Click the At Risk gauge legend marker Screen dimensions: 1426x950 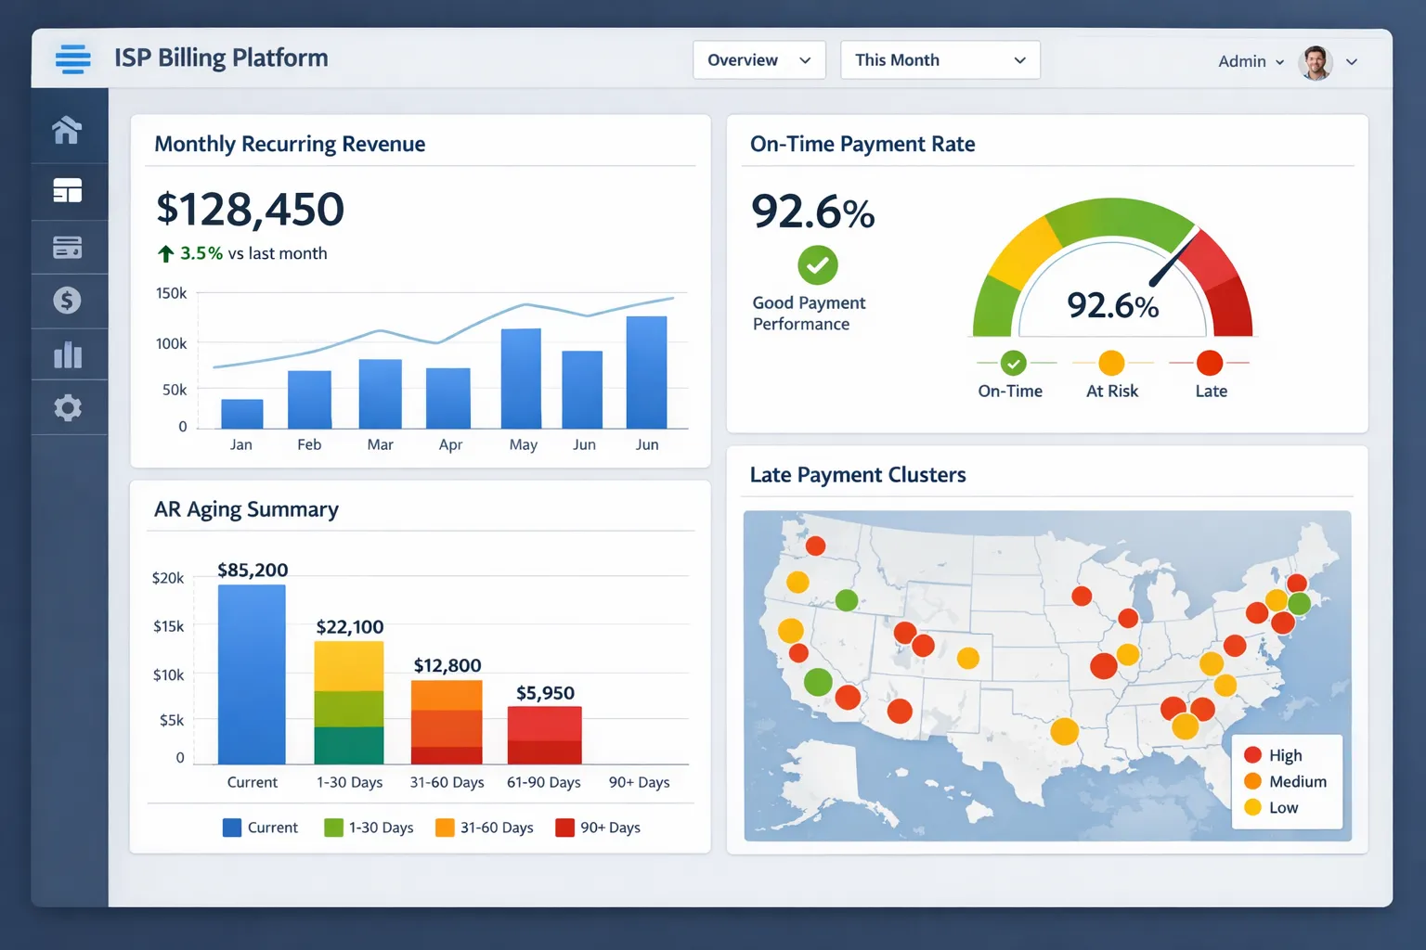(1111, 363)
